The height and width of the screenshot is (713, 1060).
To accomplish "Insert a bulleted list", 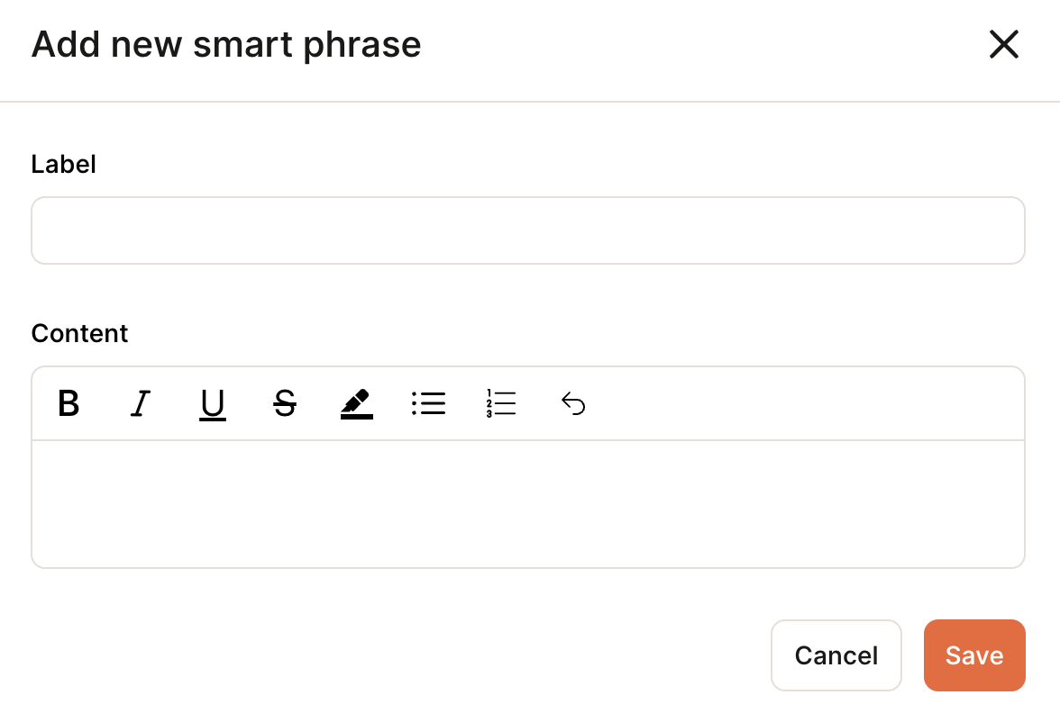I will [429, 403].
